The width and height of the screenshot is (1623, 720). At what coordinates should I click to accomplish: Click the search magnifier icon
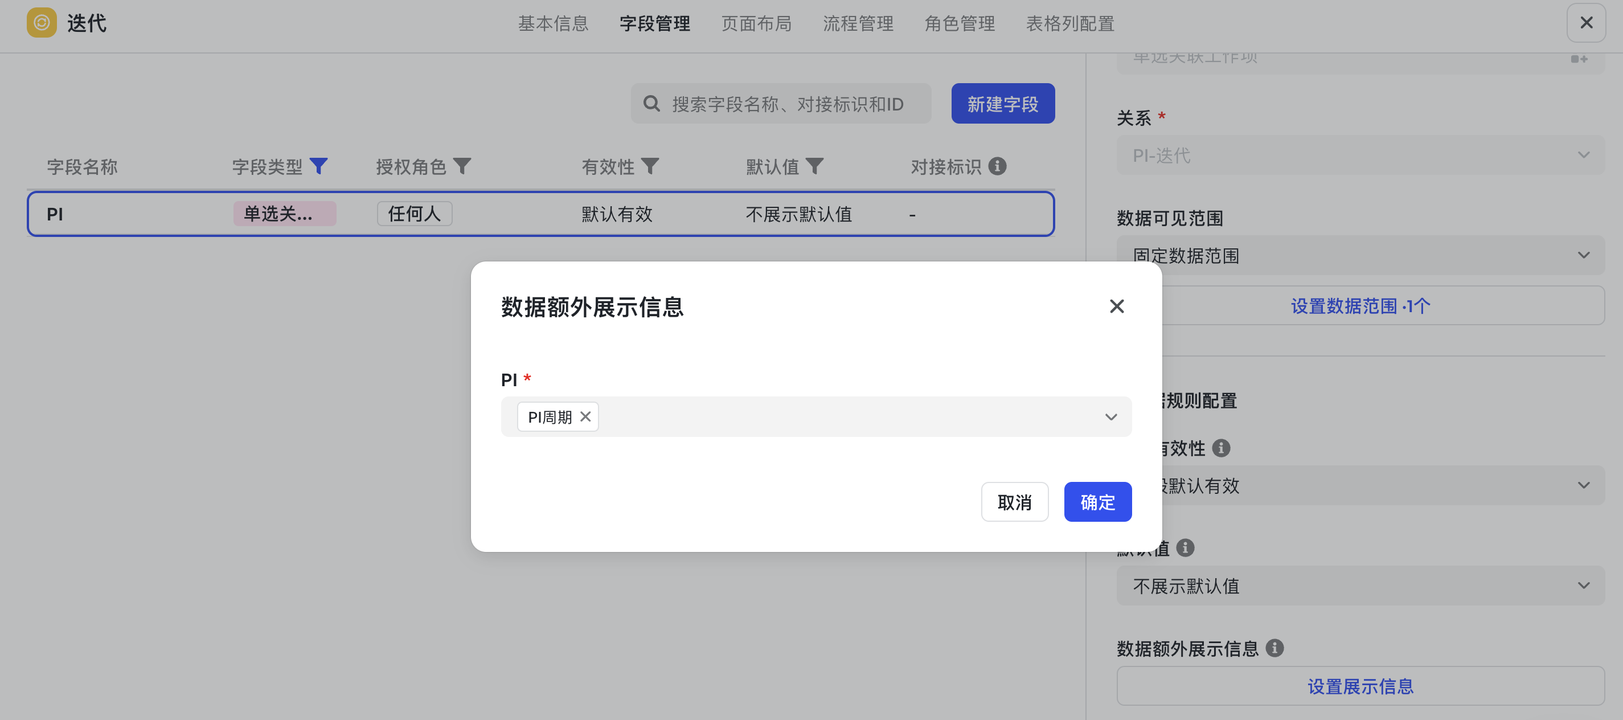point(651,104)
